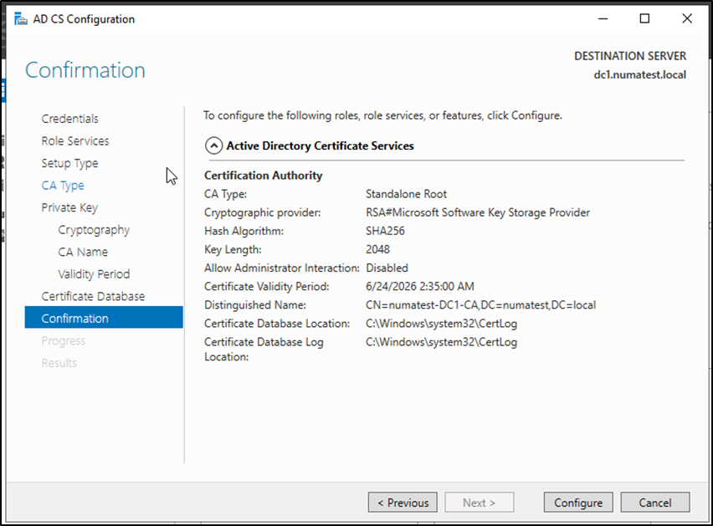Select the Cryptography sub-step

pos(94,230)
